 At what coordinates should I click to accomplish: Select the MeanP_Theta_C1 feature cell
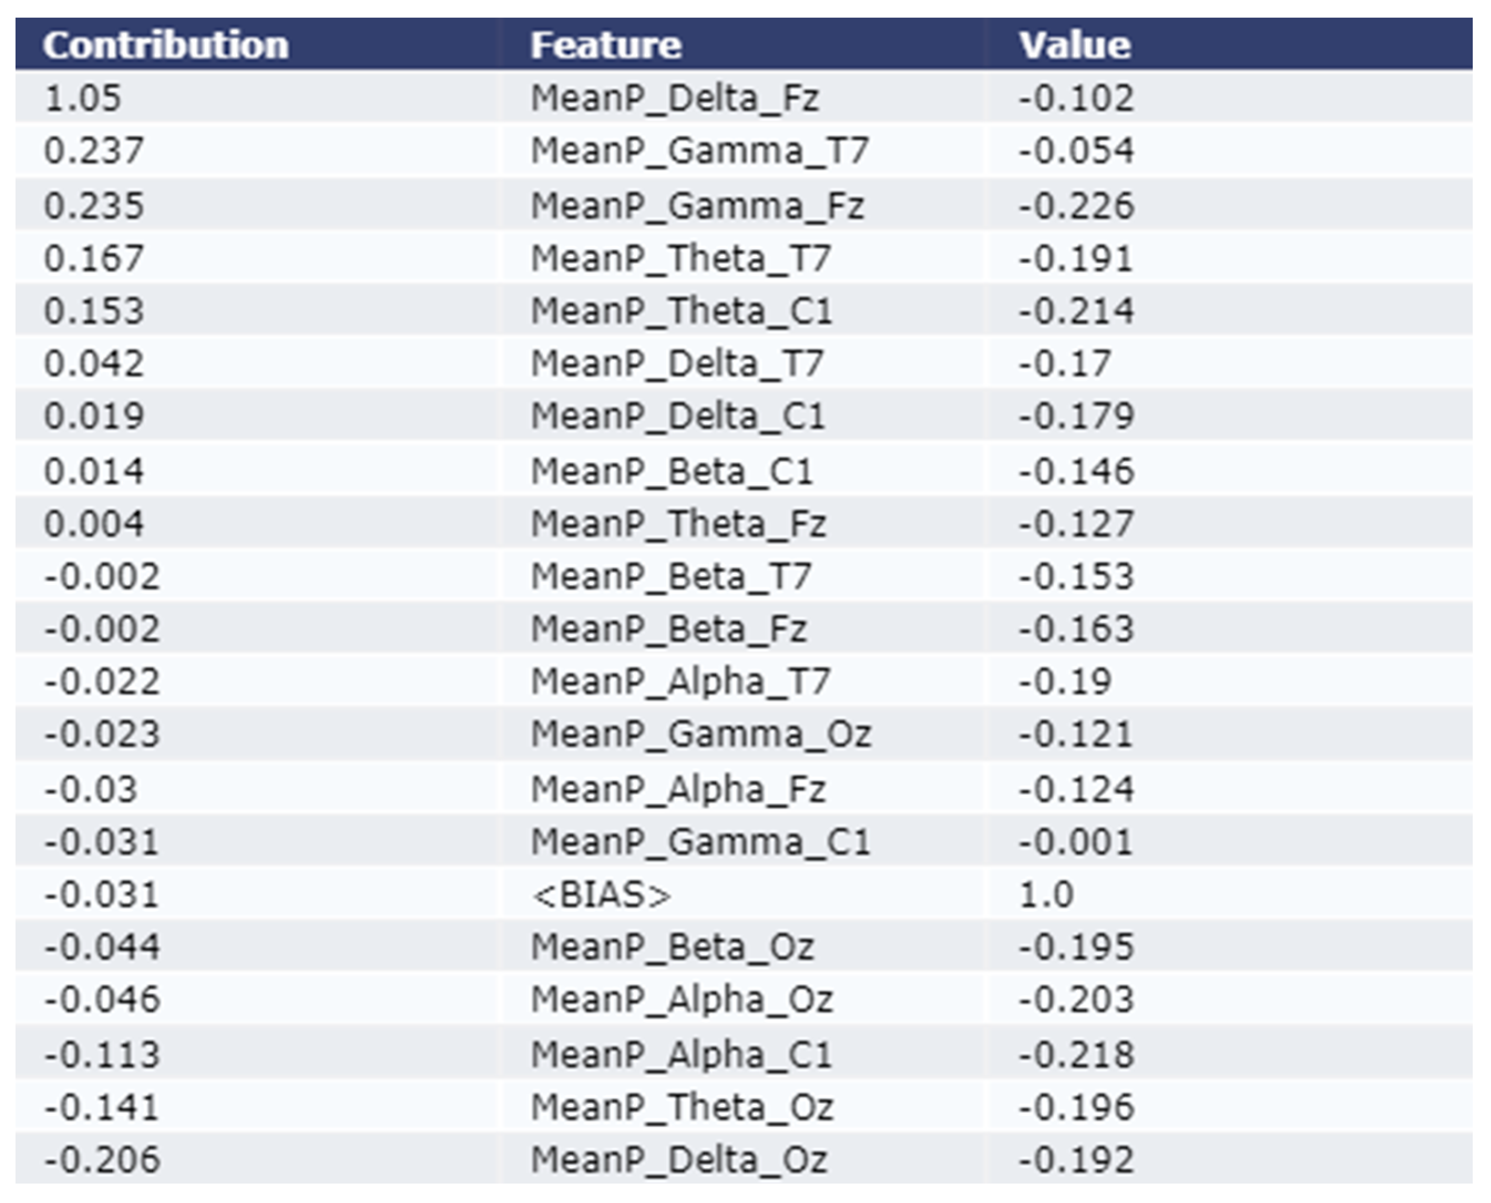pos(681,310)
